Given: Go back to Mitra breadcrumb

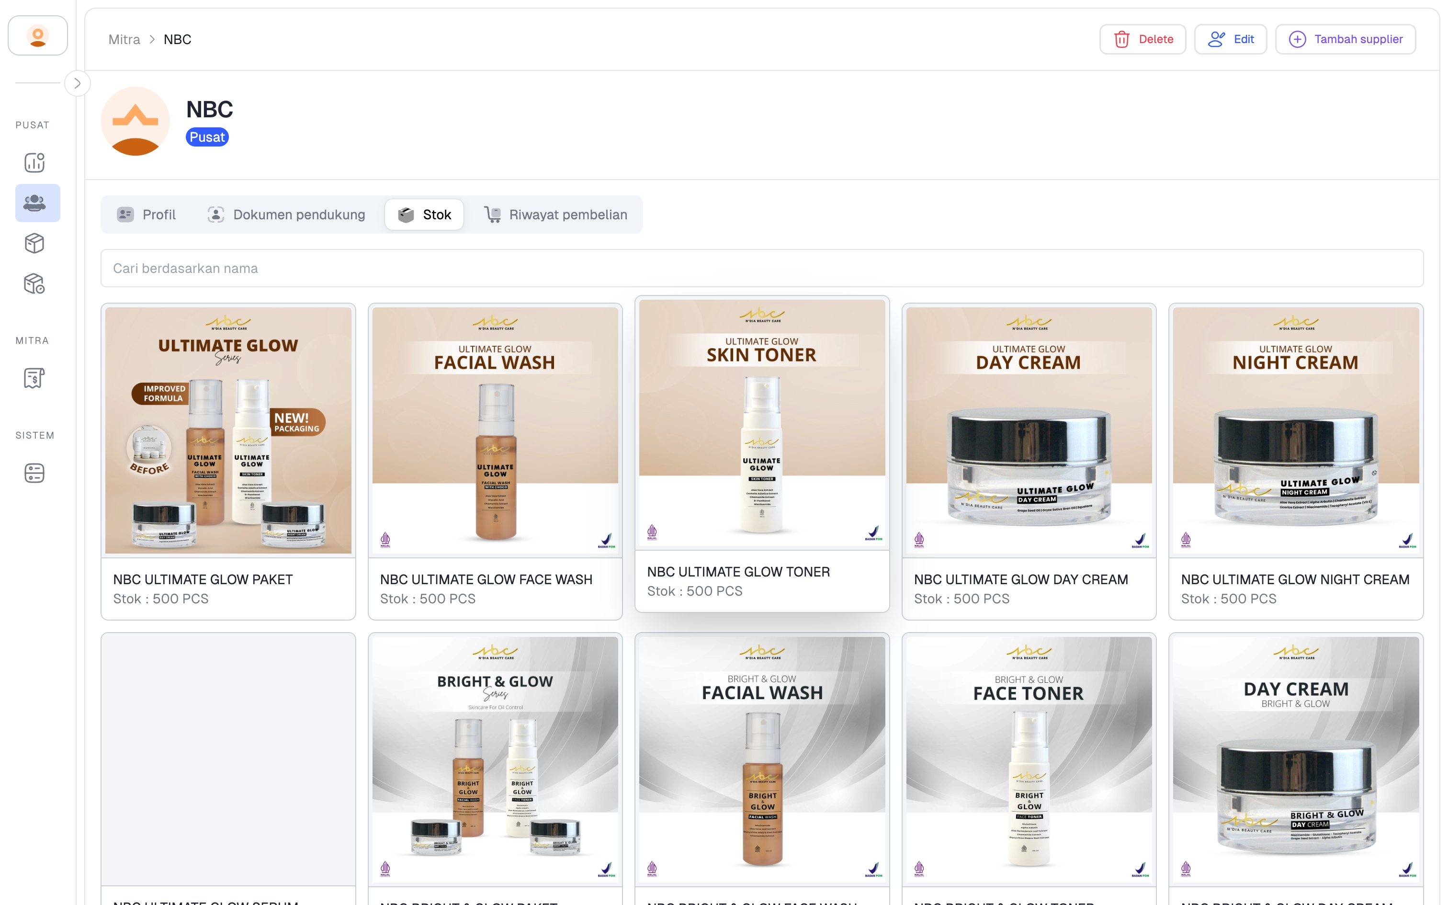Looking at the screenshot, I should (124, 39).
